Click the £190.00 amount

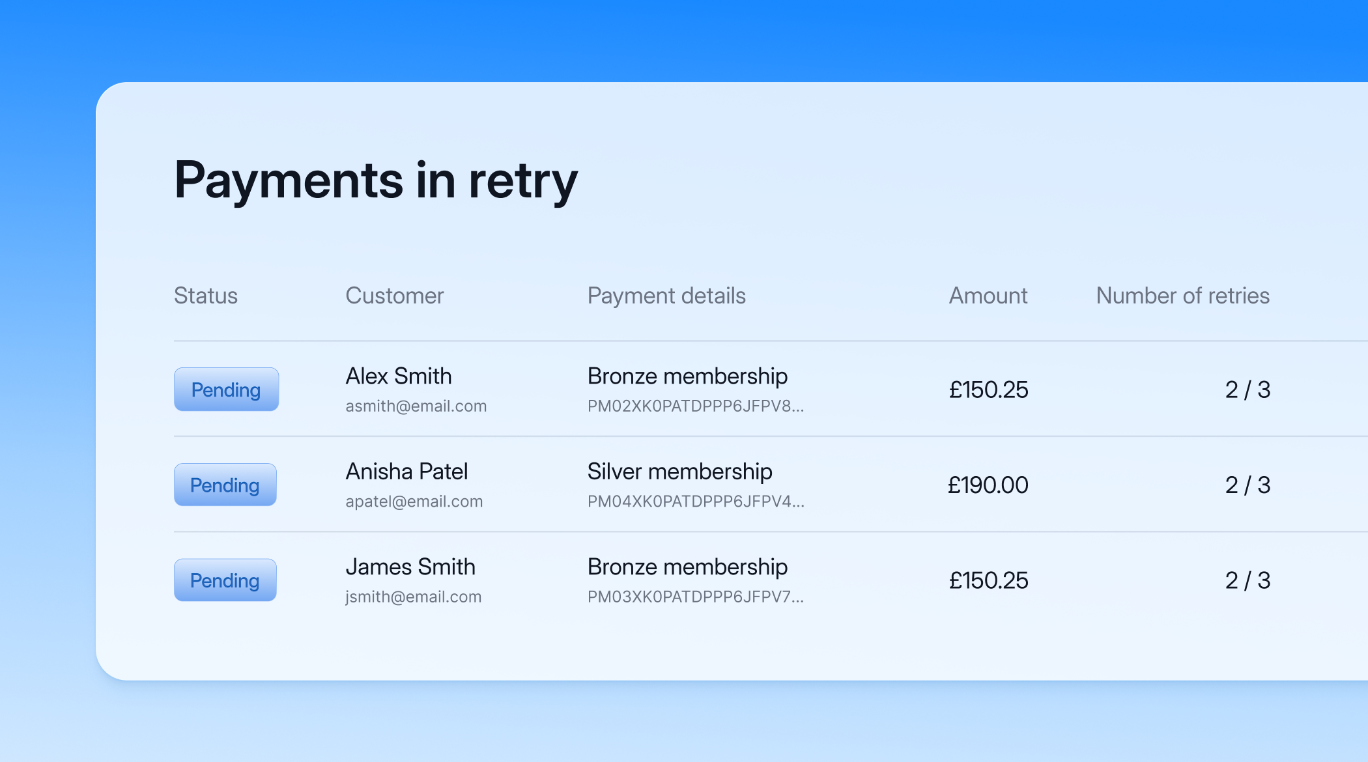(x=988, y=485)
